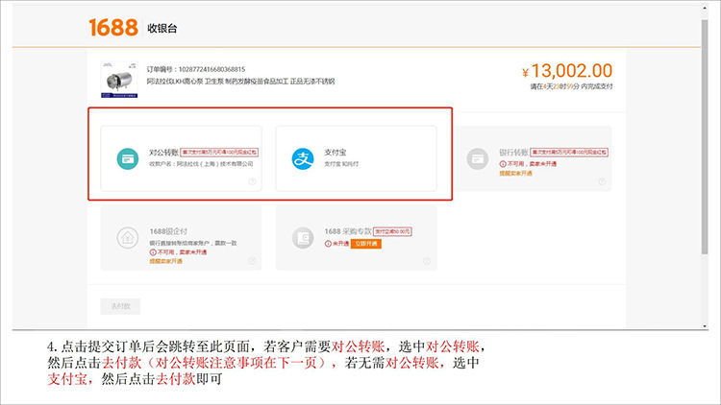Click the orange 立即开通 button
This screenshot has height=405, width=721.
pos(366,244)
